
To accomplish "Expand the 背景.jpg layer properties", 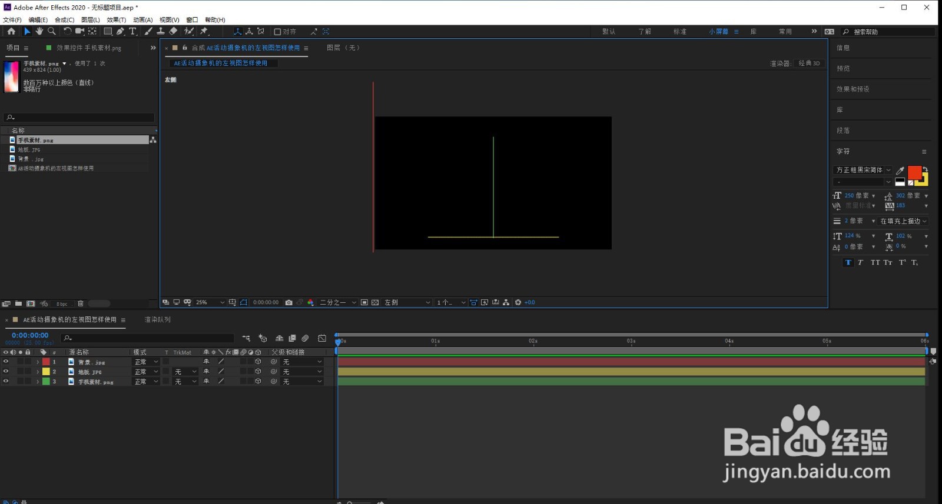I will point(38,362).
